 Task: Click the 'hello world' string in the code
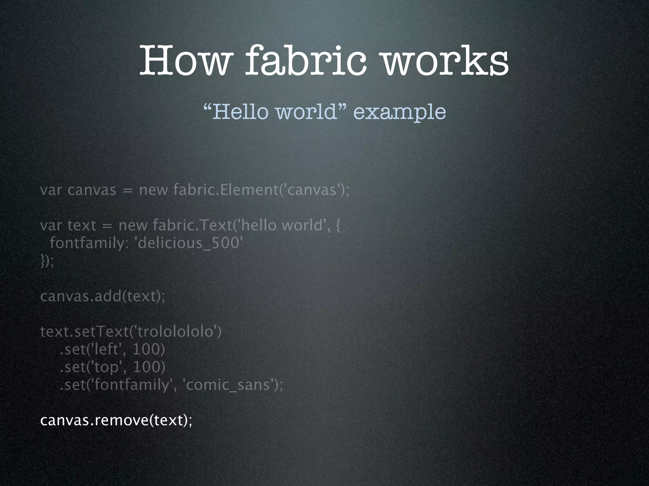tap(281, 226)
